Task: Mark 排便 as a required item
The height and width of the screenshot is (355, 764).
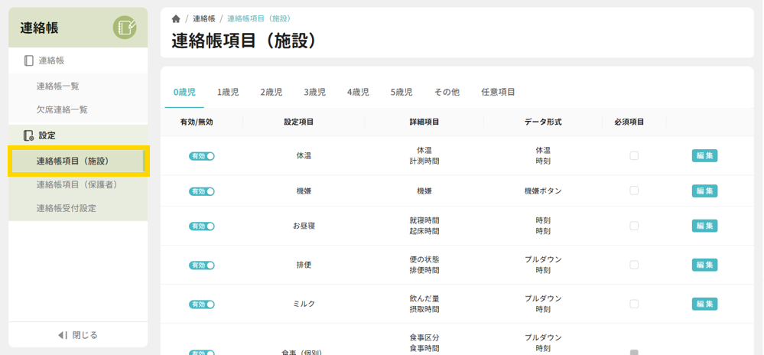Action: [x=634, y=265]
